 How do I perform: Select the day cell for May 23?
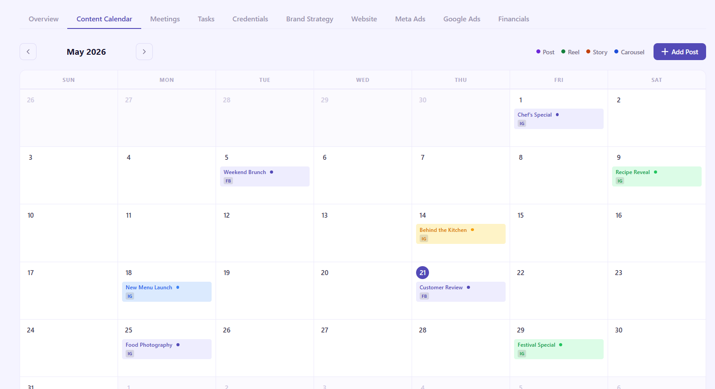pos(657,291)
